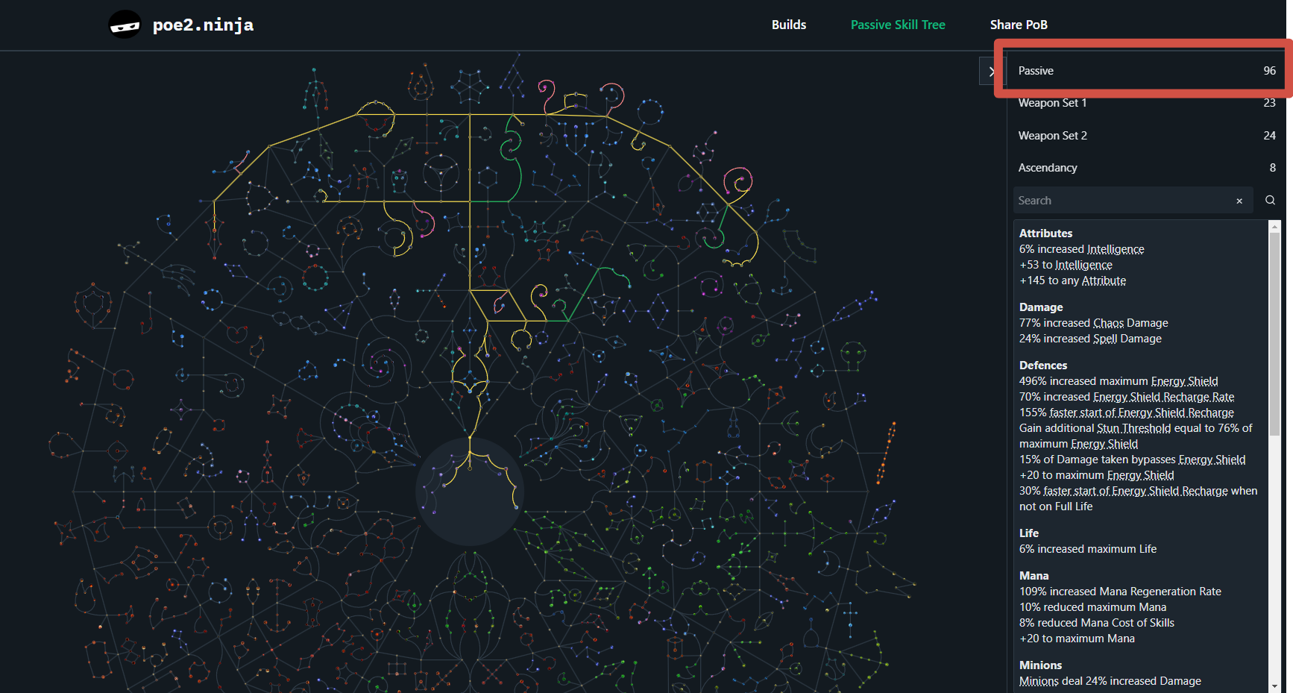The height and width of the screenshot is (693, 1293).
Task: Click the scrollbar down arrow in stats panel
Action: point(1274,686)
